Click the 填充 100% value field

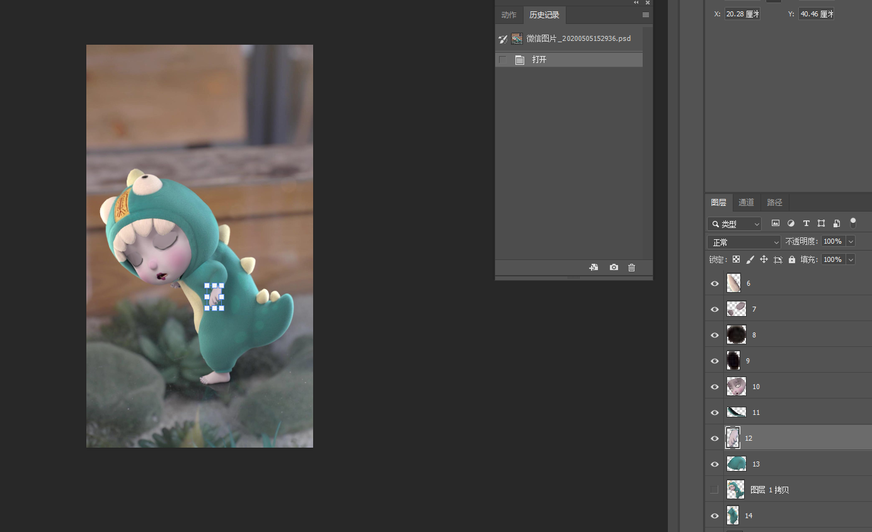point(834,259)
